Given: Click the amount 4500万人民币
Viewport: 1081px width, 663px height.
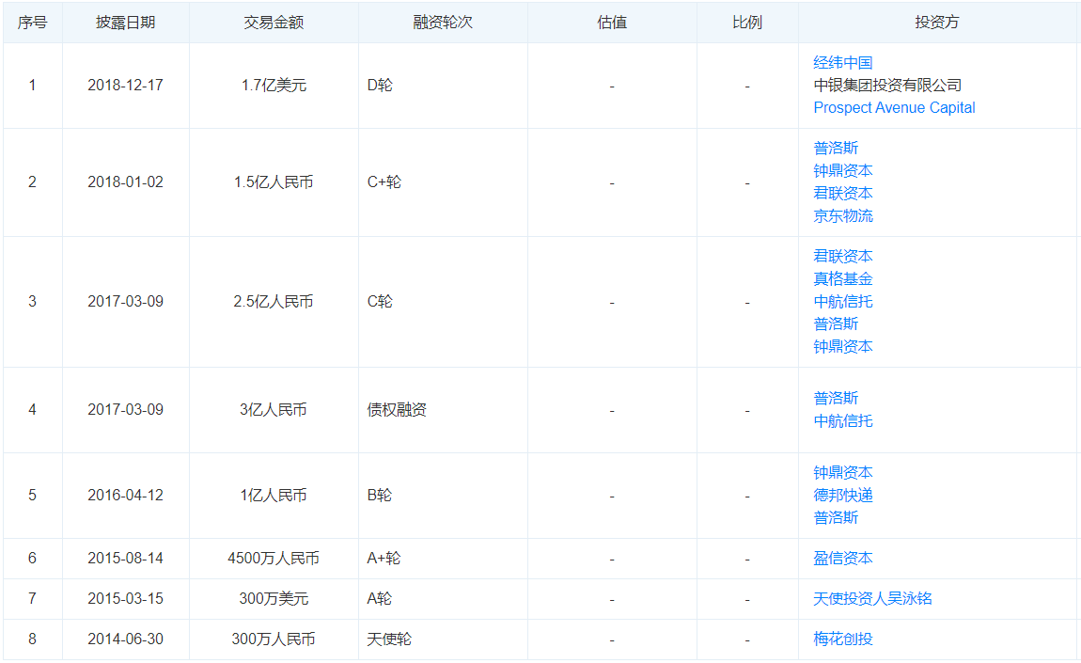Looking at the screenshot, I should point(274,559).
